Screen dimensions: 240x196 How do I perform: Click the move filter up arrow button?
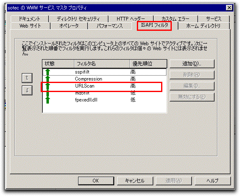point(27,78)
